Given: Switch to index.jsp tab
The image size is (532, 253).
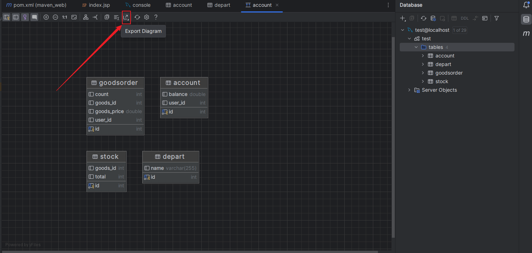Looking at the screenshot, I should tap(96, 5).
